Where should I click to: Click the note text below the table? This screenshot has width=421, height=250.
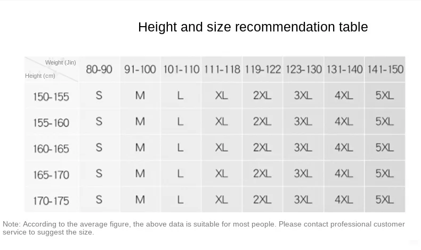pos(204,228)
